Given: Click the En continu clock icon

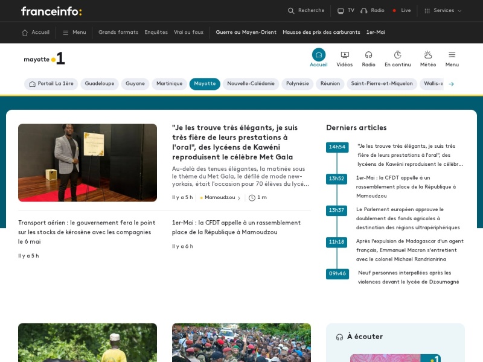Looking at the screenshot, I should pyautogui.click(x=397, y=55).
